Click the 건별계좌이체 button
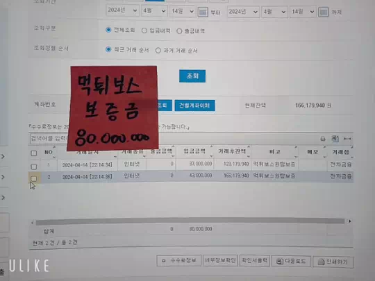This screenshot has height=281, width=375. (194, 105)
